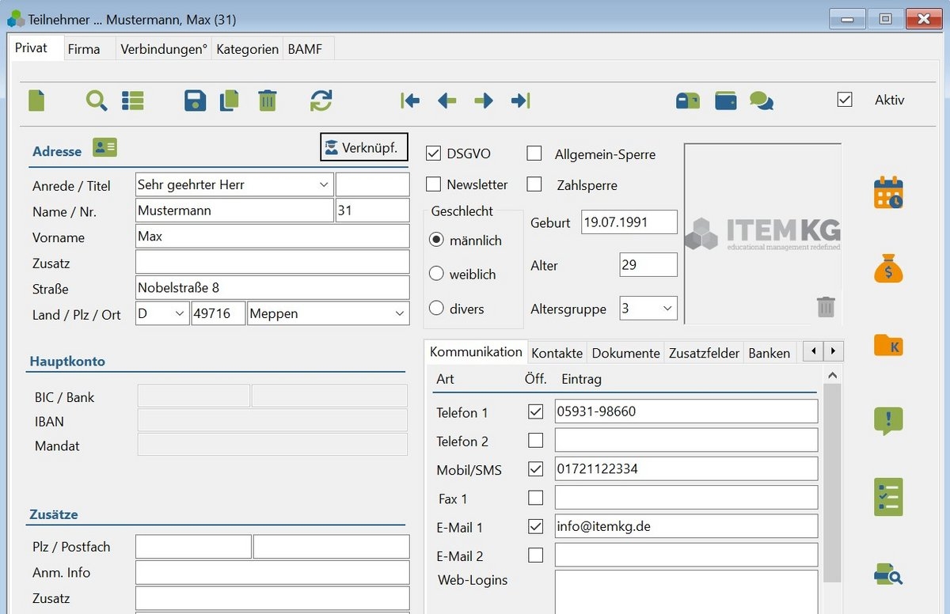Expand the Altersgruppe dropdown
The image size is (950, 614).
point(667,309)
